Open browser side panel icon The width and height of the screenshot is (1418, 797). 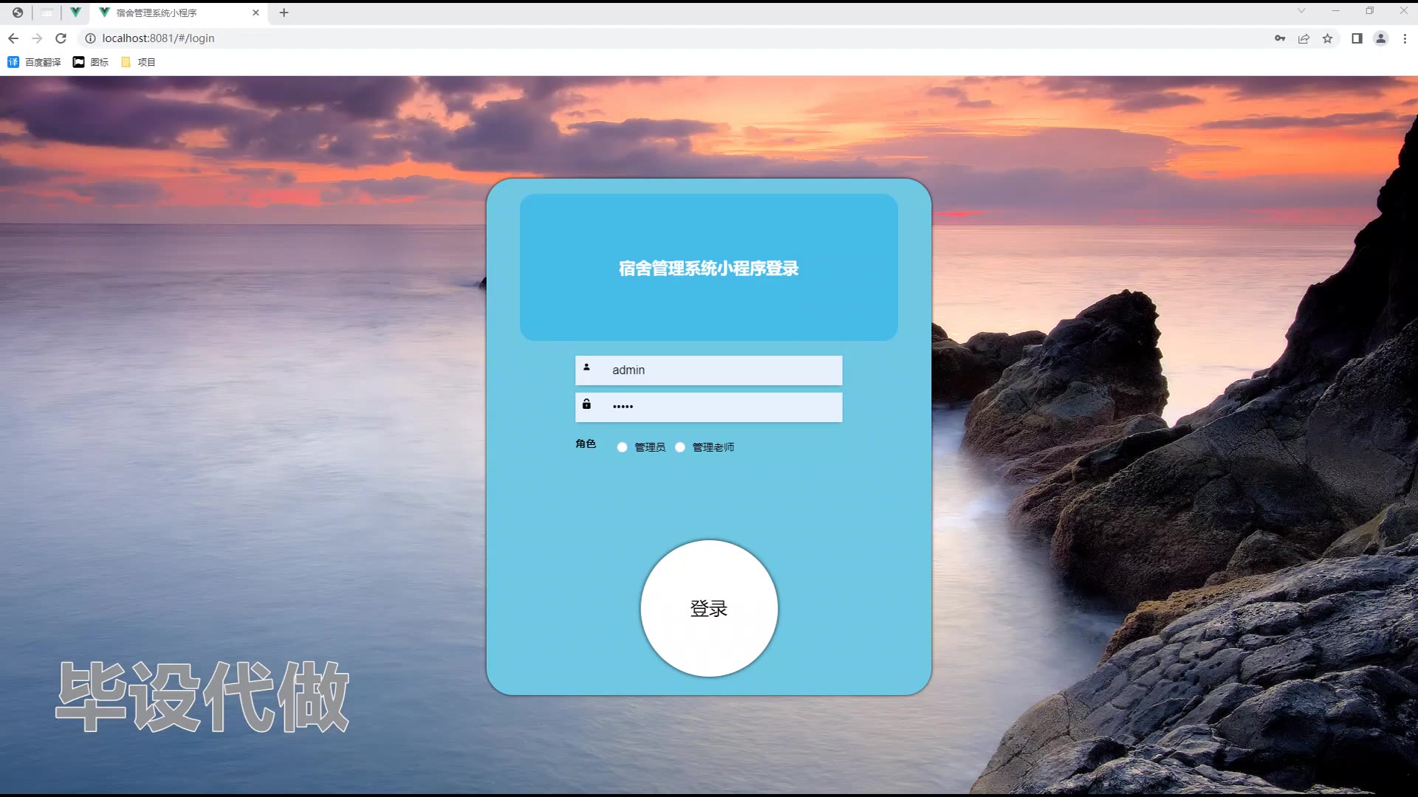pos(1357,38)
